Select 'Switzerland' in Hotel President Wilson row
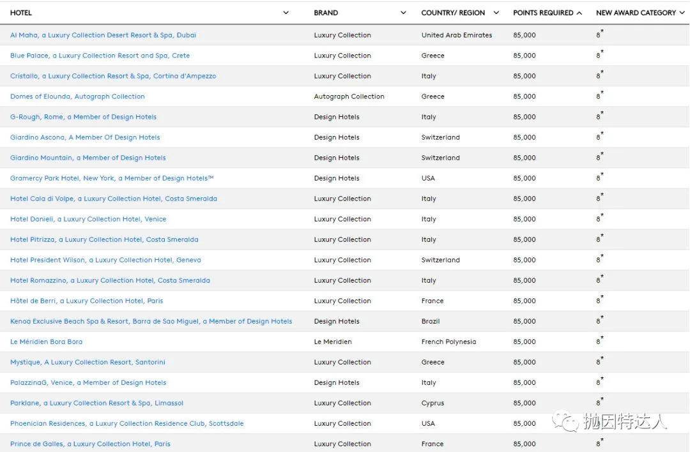This screenshot has height=452, width=690. (x=440, y=260)
